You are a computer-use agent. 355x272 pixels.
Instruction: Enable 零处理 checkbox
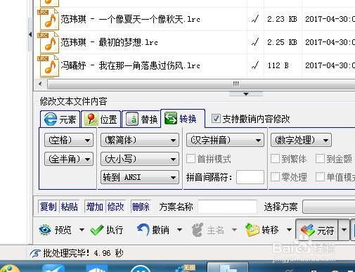click(x=275, y=177)
